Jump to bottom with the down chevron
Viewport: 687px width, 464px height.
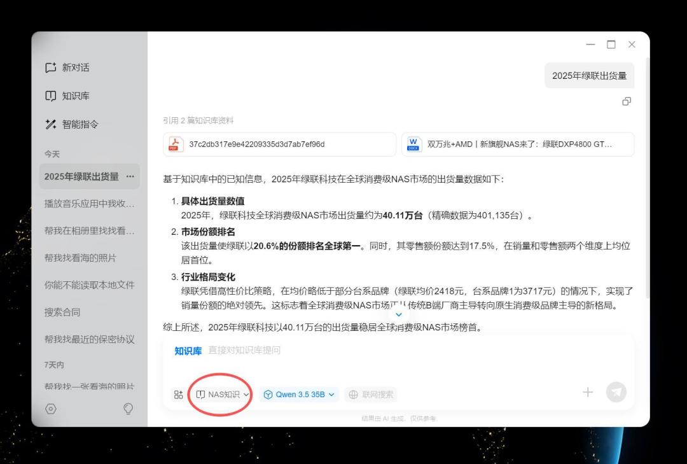(x=399, y=314)
